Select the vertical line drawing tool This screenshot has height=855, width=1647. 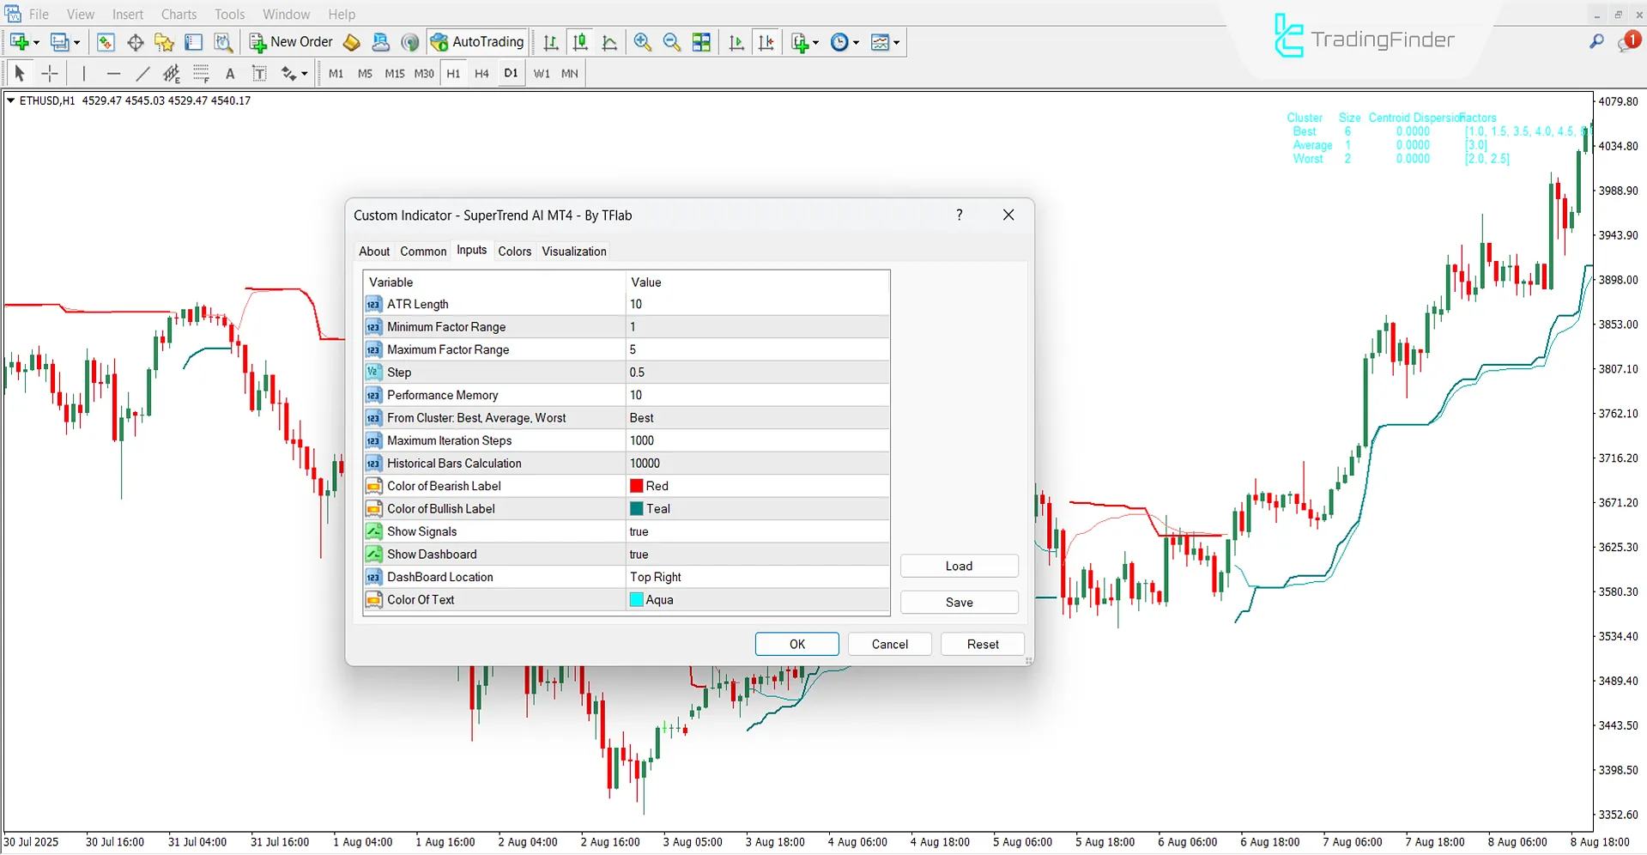pos(84,73)
